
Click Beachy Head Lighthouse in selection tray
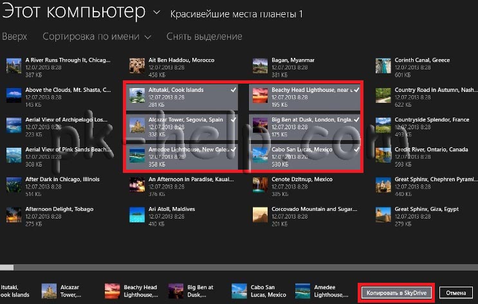coord(131,291)
